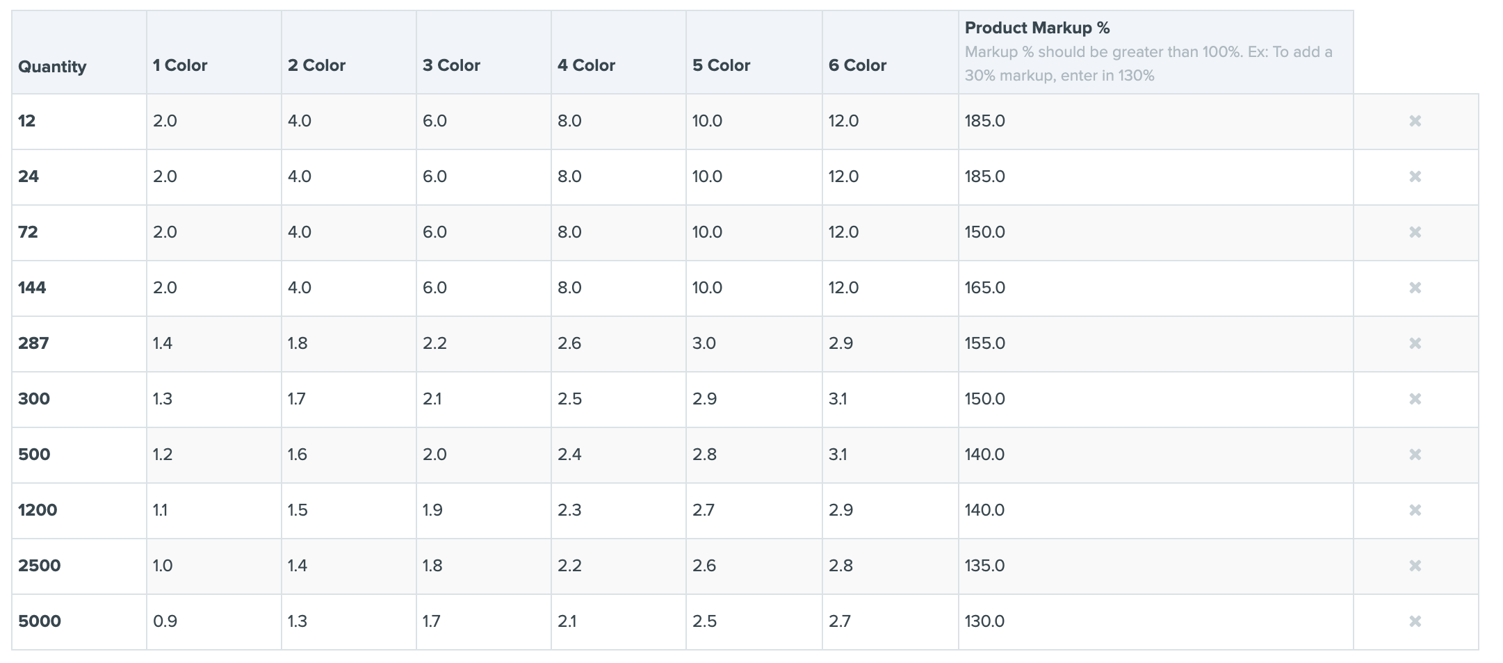The width and height of the screenshot is (1503, 663).
Task: Delete the quantity 12 row
Action: [x=1415, y=121]
